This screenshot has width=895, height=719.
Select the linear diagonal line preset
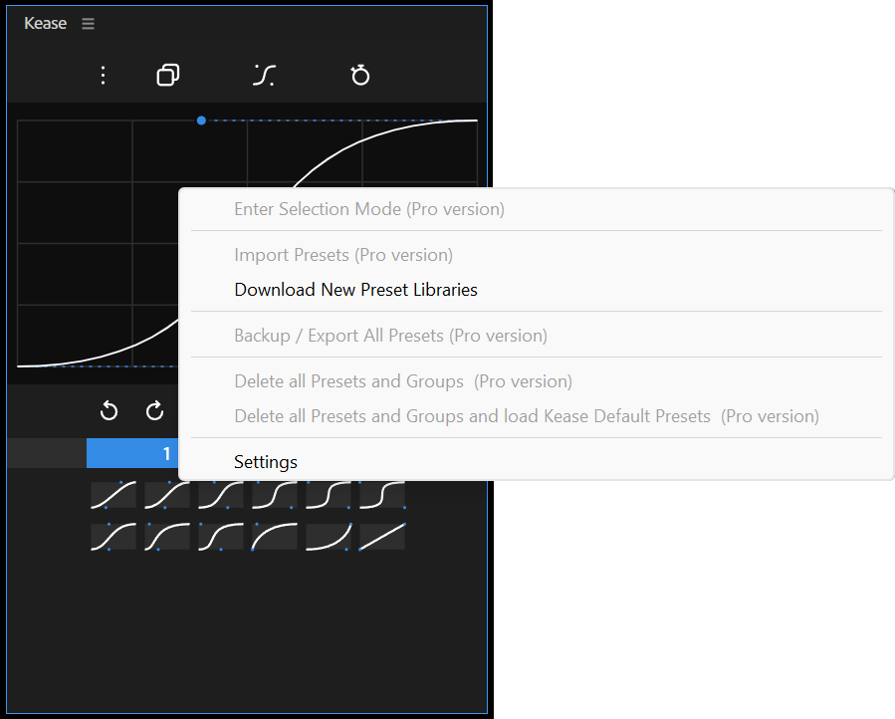[382, 537]
